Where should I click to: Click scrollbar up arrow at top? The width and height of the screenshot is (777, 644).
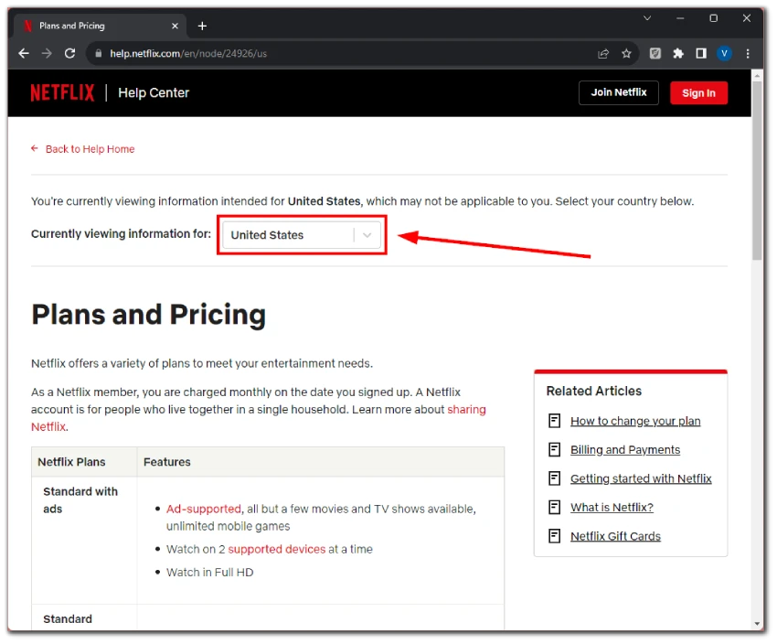point(757,75)
